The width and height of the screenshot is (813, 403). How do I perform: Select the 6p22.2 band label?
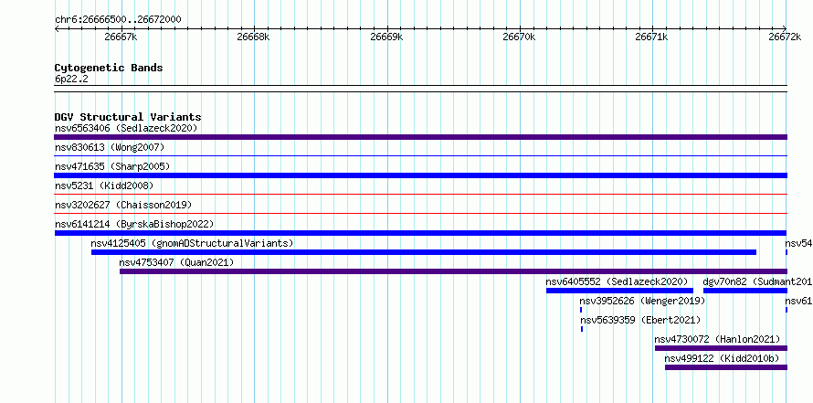click(x=70, y=79)
